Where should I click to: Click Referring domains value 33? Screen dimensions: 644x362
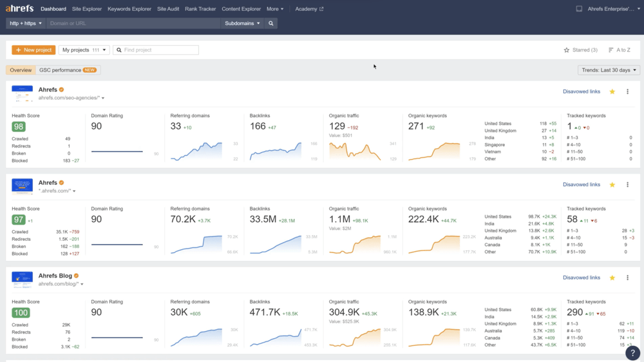(176, 126)
